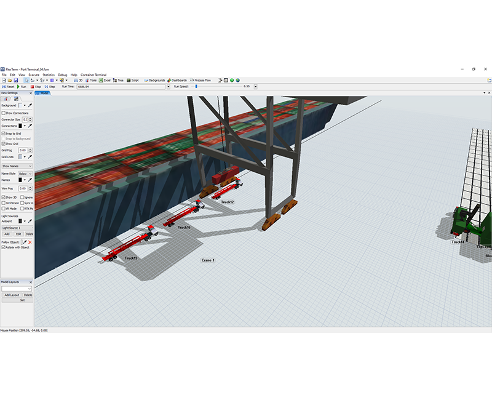
Task: Open the Show Names dropdown
Action: click(18, 166)
